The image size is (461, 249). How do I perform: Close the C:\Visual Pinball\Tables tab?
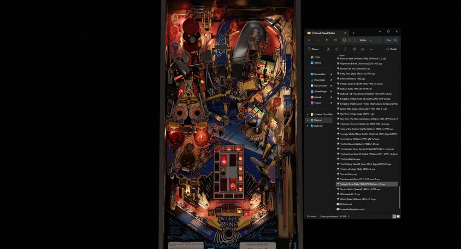[345, 33]
